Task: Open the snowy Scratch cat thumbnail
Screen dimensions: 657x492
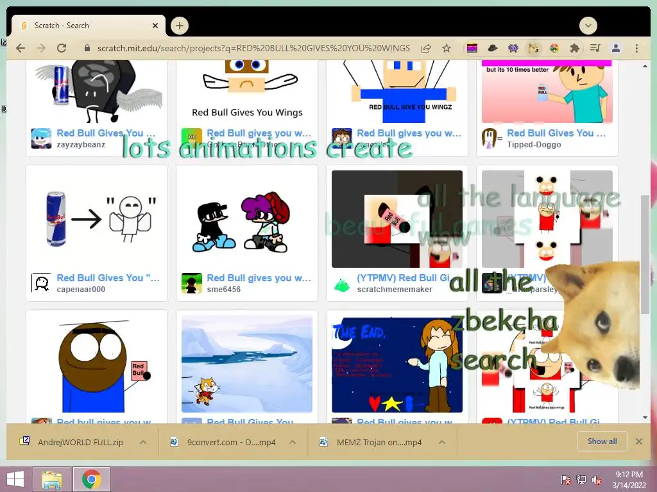Action: (x=247, y=364)
